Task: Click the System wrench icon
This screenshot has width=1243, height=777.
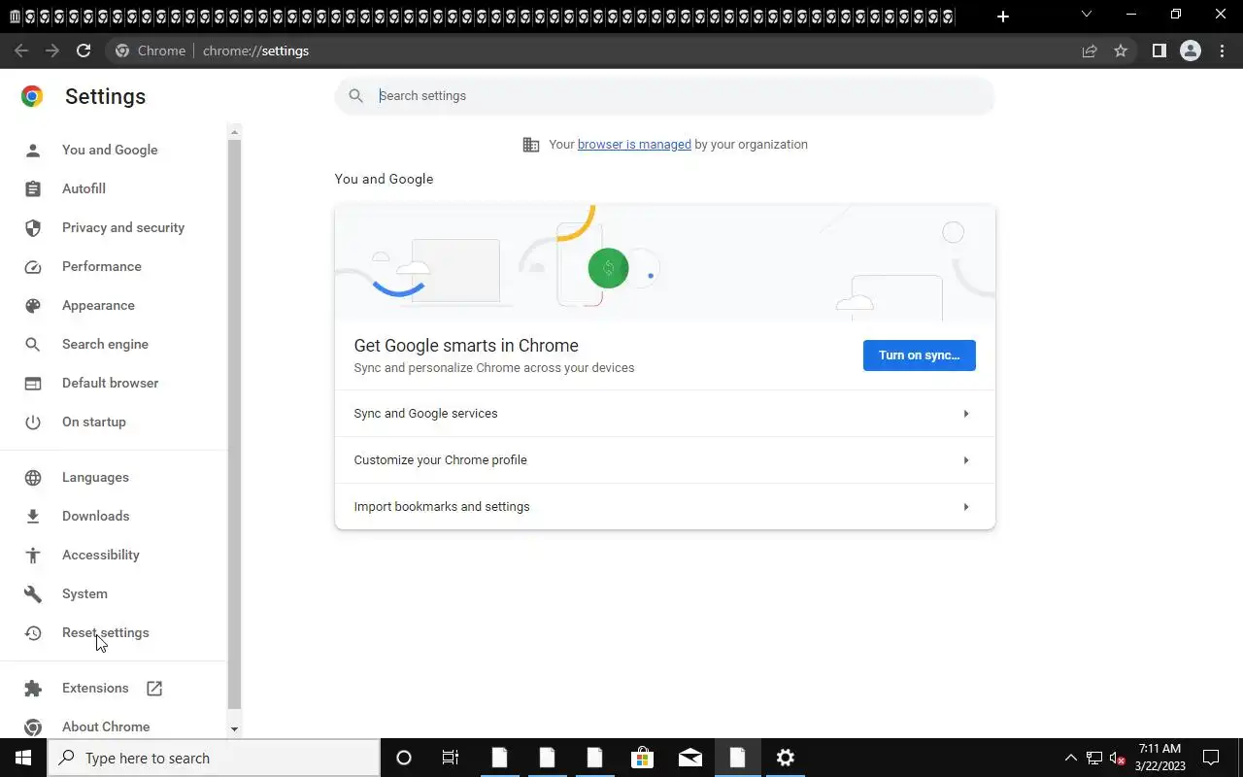Action: click(x=33, y=593)
